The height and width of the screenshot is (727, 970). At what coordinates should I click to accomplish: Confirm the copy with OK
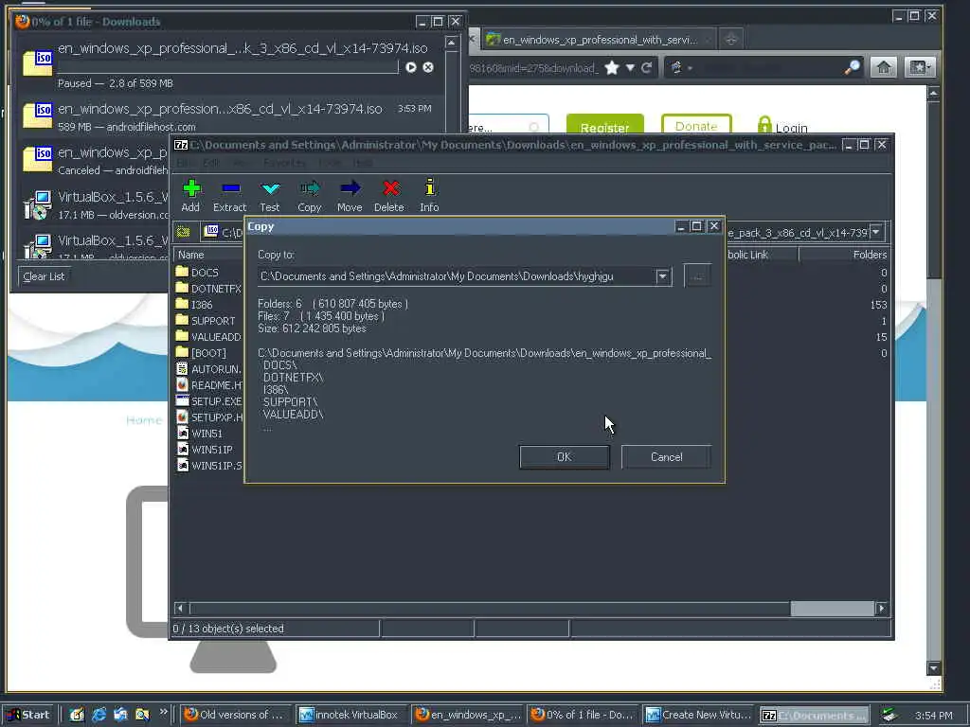[x=565, y=457]
